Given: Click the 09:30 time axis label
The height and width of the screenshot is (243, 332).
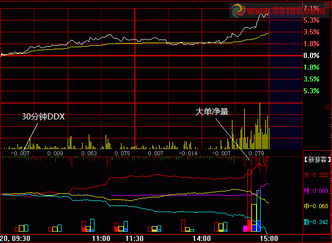Looking at the screenshot, I should pos(21,238).
